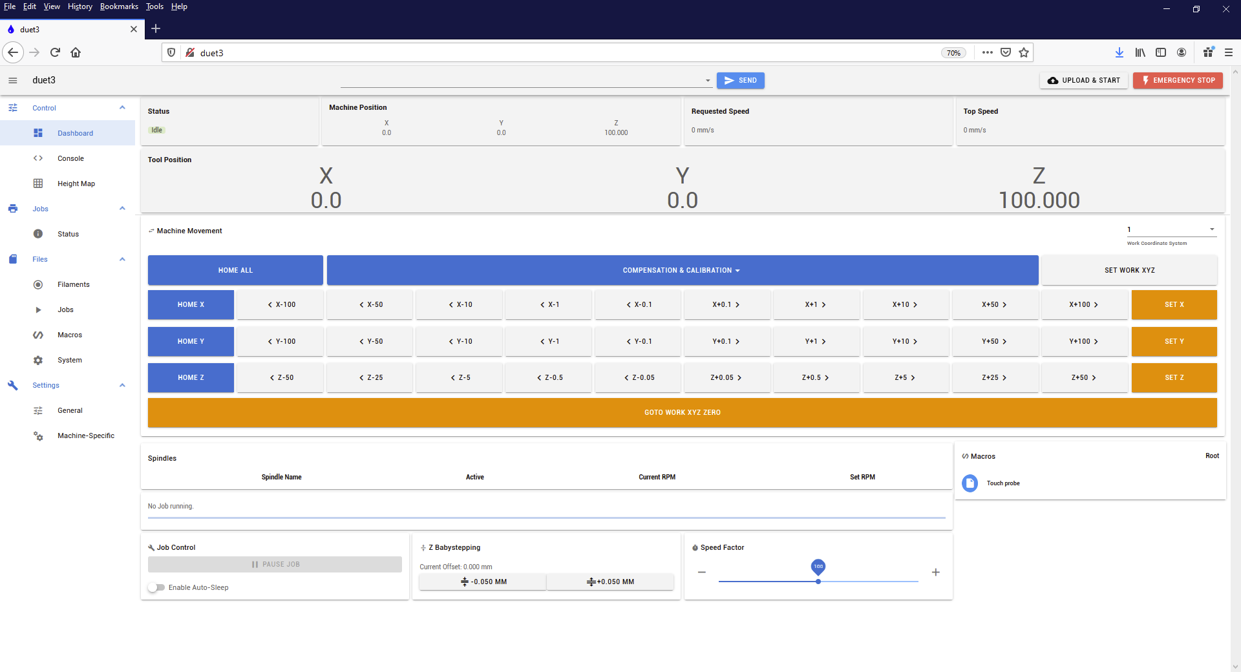Collapse the Control sidebar group
The image size is (1241, 672).
click(122, 108)
